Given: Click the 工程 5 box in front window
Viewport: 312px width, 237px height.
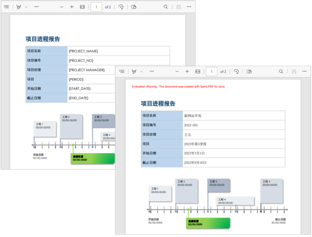Looking at the screenshot, I should coord(272,191).
